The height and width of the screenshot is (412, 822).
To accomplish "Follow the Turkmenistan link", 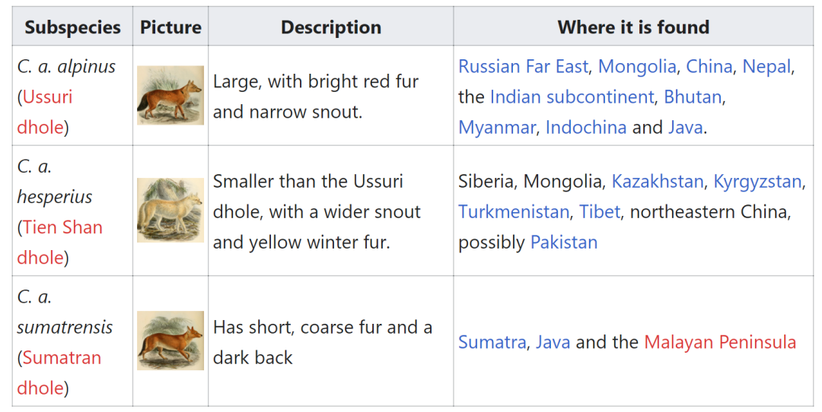I will (513, 212).
